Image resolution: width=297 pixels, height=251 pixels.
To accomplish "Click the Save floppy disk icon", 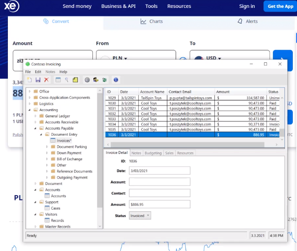I will pyautogui.click(x=38, y=80).
